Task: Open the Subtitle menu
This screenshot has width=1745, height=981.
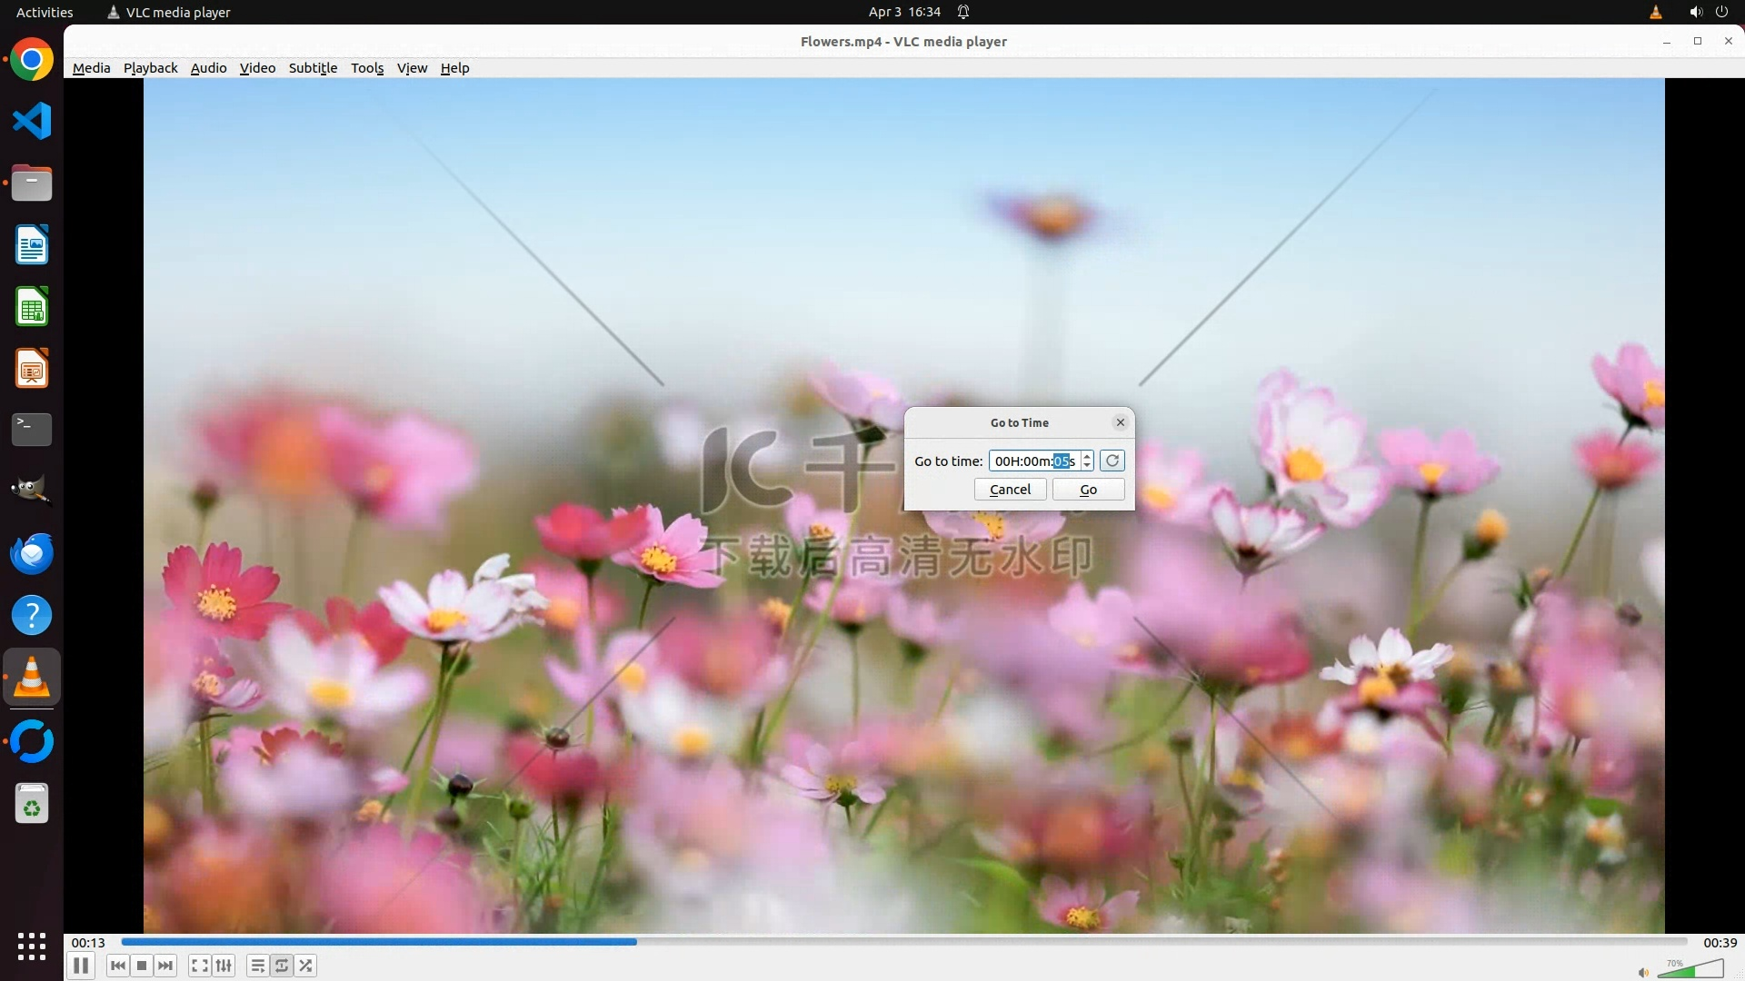Action: coord(313,68)
